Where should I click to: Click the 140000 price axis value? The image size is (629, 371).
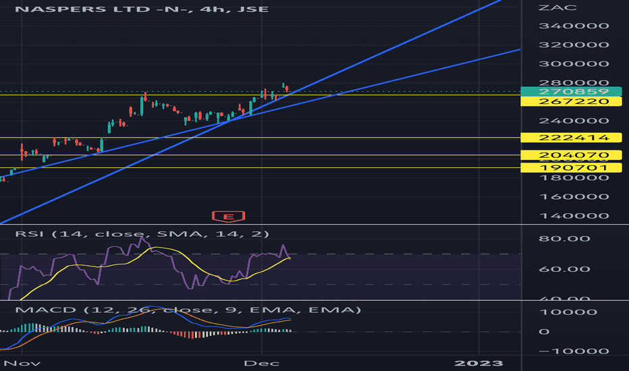click(x=574, y=216)
